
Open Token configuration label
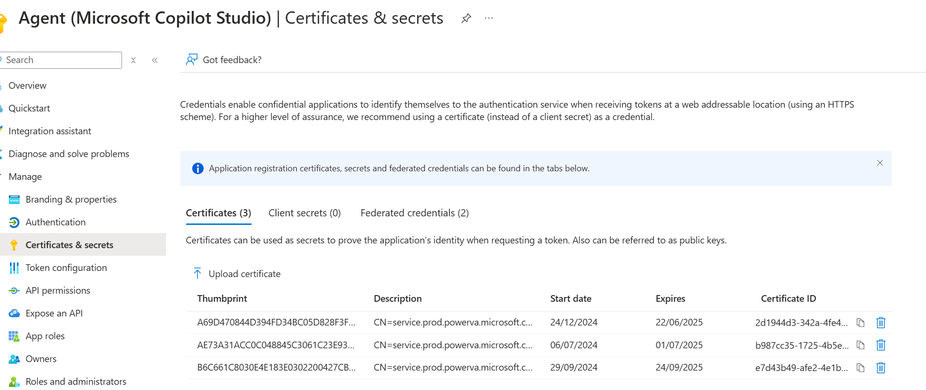(66, 268)
